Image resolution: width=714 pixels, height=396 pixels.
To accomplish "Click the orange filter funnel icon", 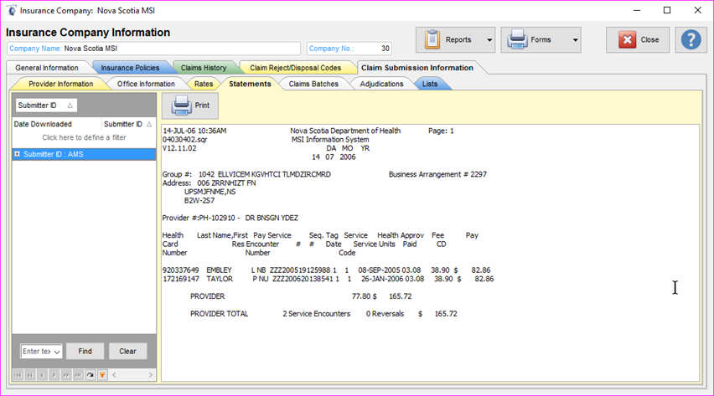I will tap(102, 375).
